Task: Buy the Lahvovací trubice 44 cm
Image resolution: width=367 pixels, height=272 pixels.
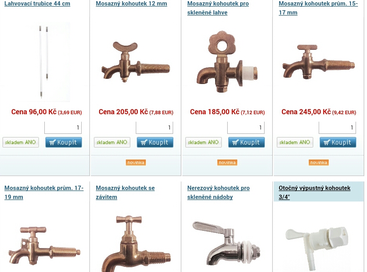Action: click(x=64, y=142)
